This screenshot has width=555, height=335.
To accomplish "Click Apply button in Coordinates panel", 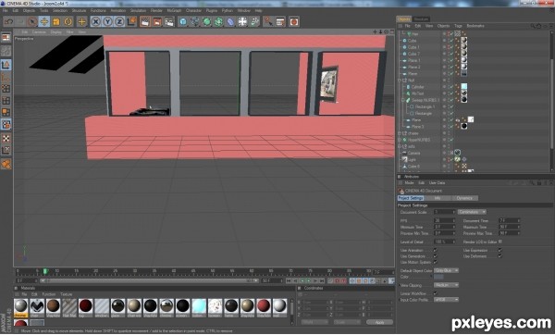I will pyautogui.click(x=380, y=323).
